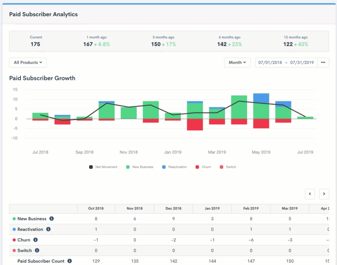Click the info icon next to Churn
This screenshot has width=337, height=265.
click(x=35, y=240)
